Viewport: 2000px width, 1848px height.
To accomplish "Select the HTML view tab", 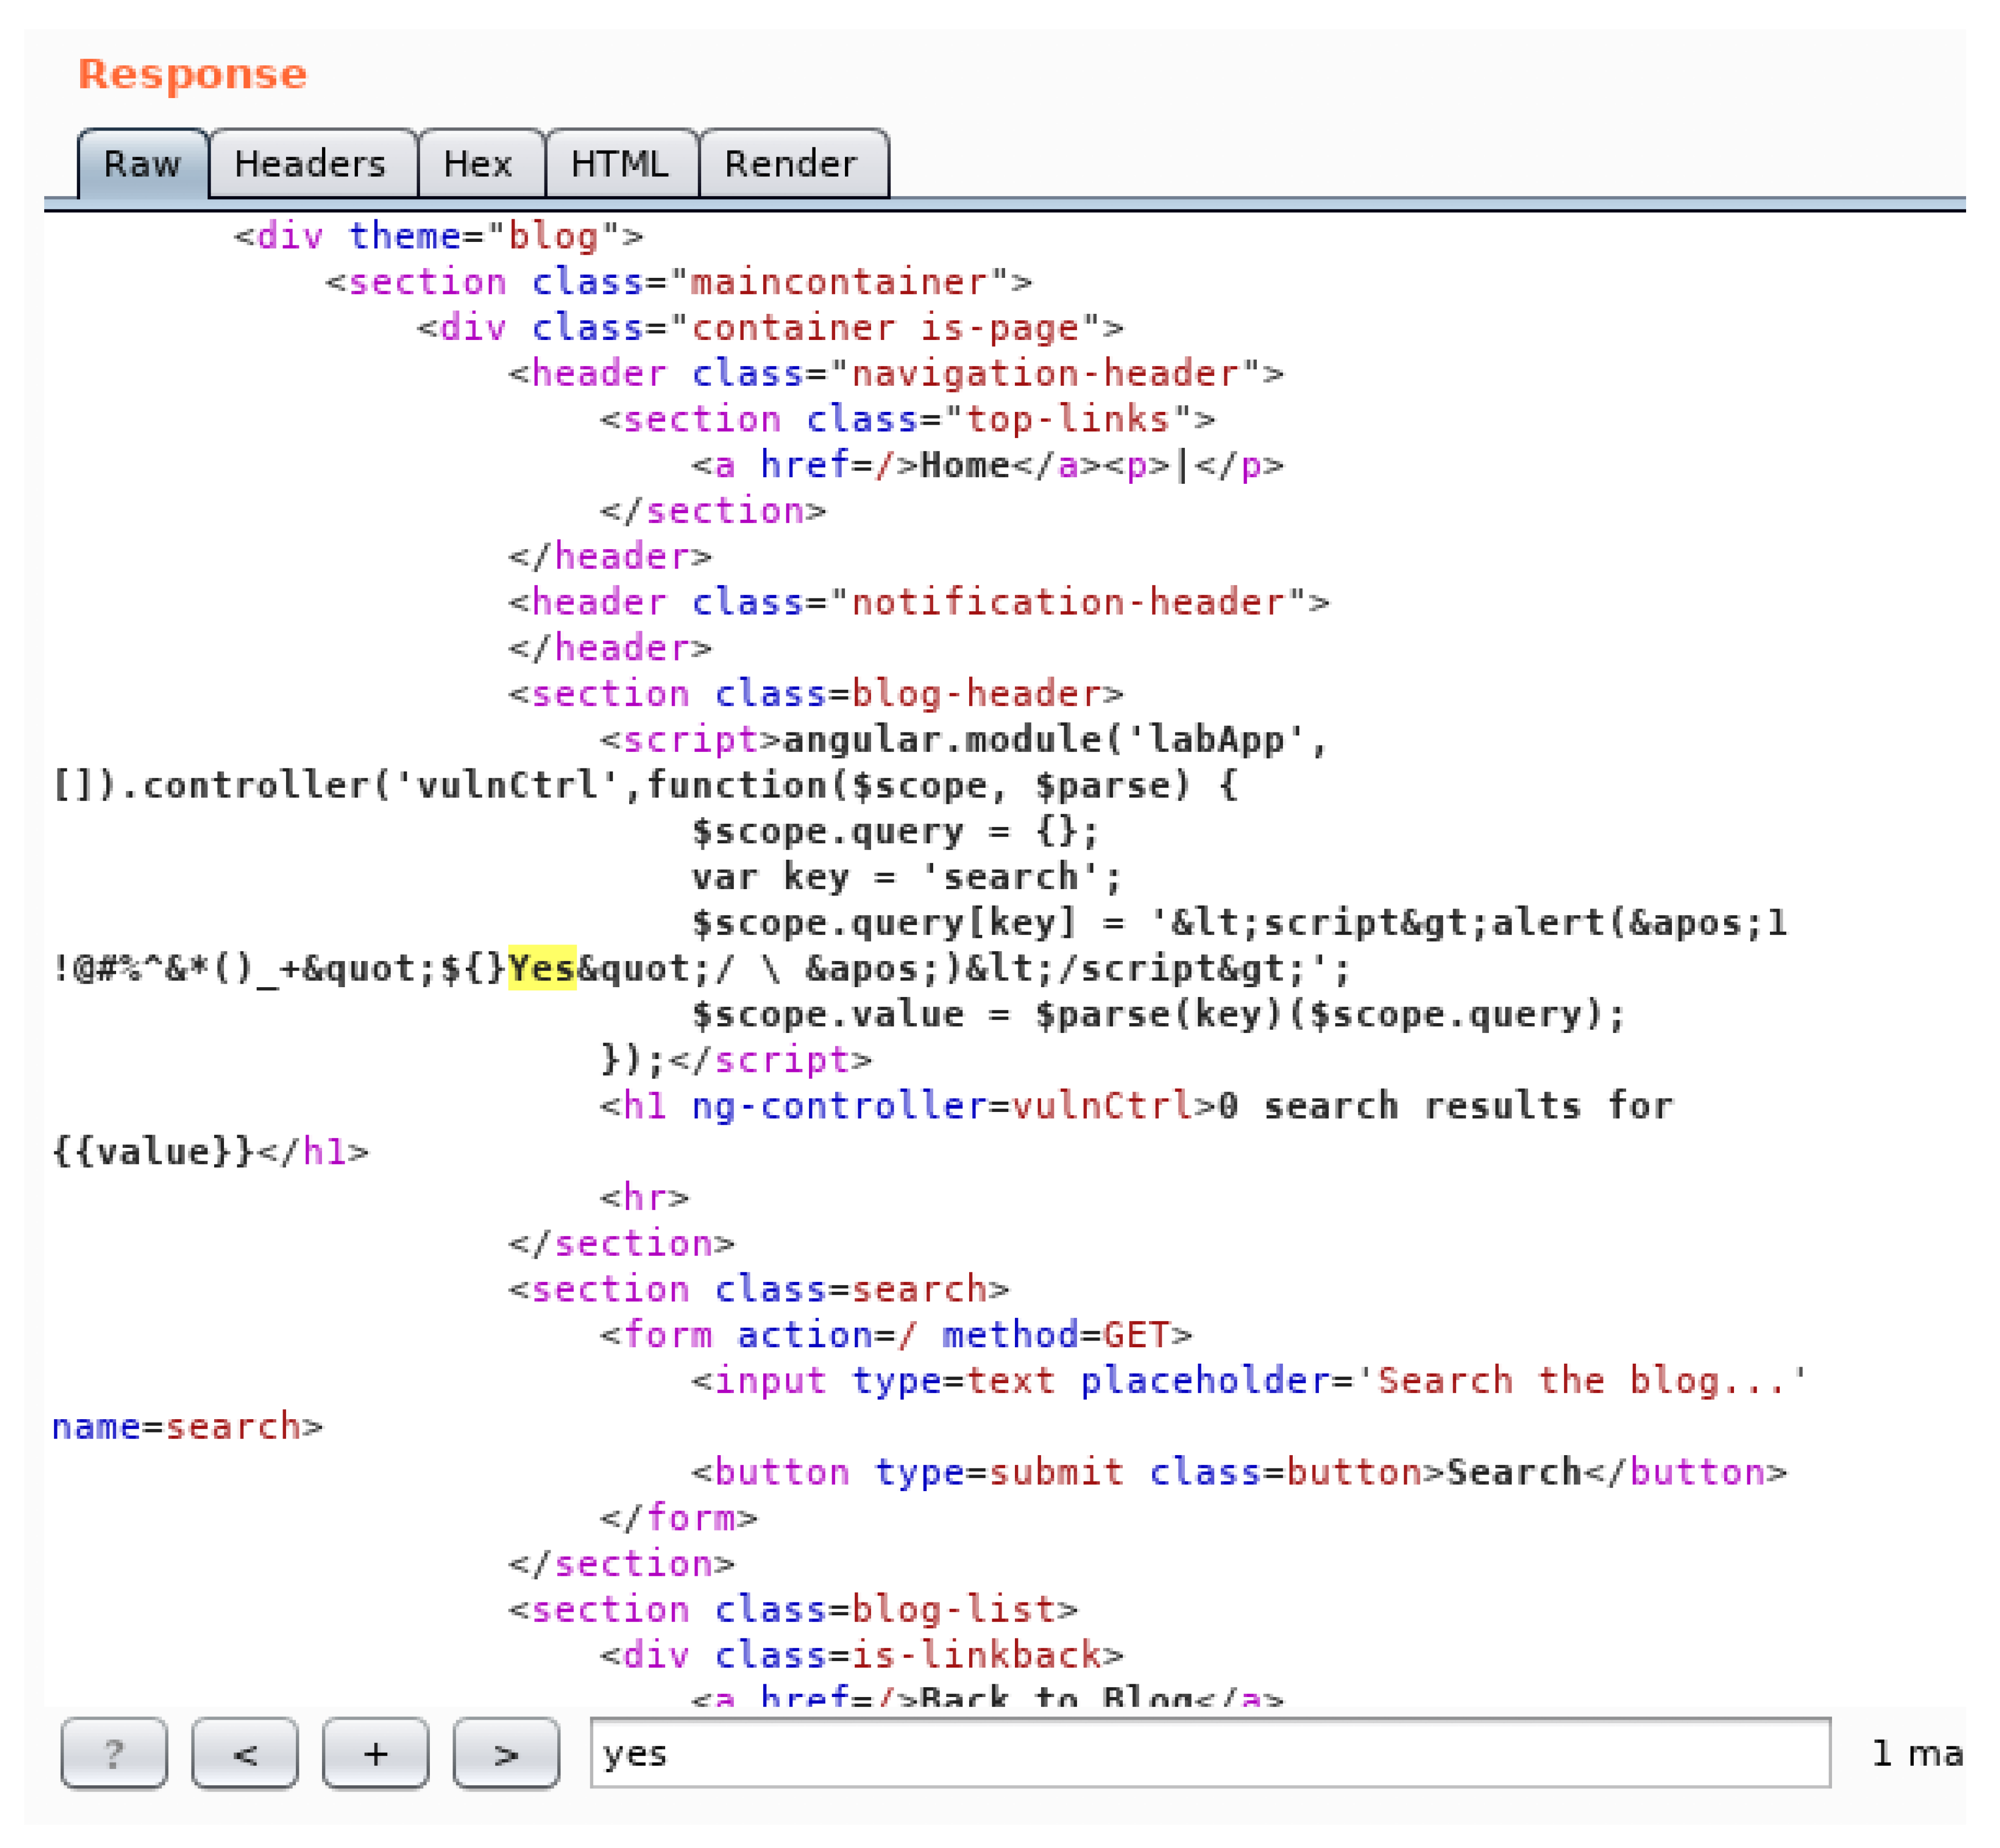I will pos(619,164).
